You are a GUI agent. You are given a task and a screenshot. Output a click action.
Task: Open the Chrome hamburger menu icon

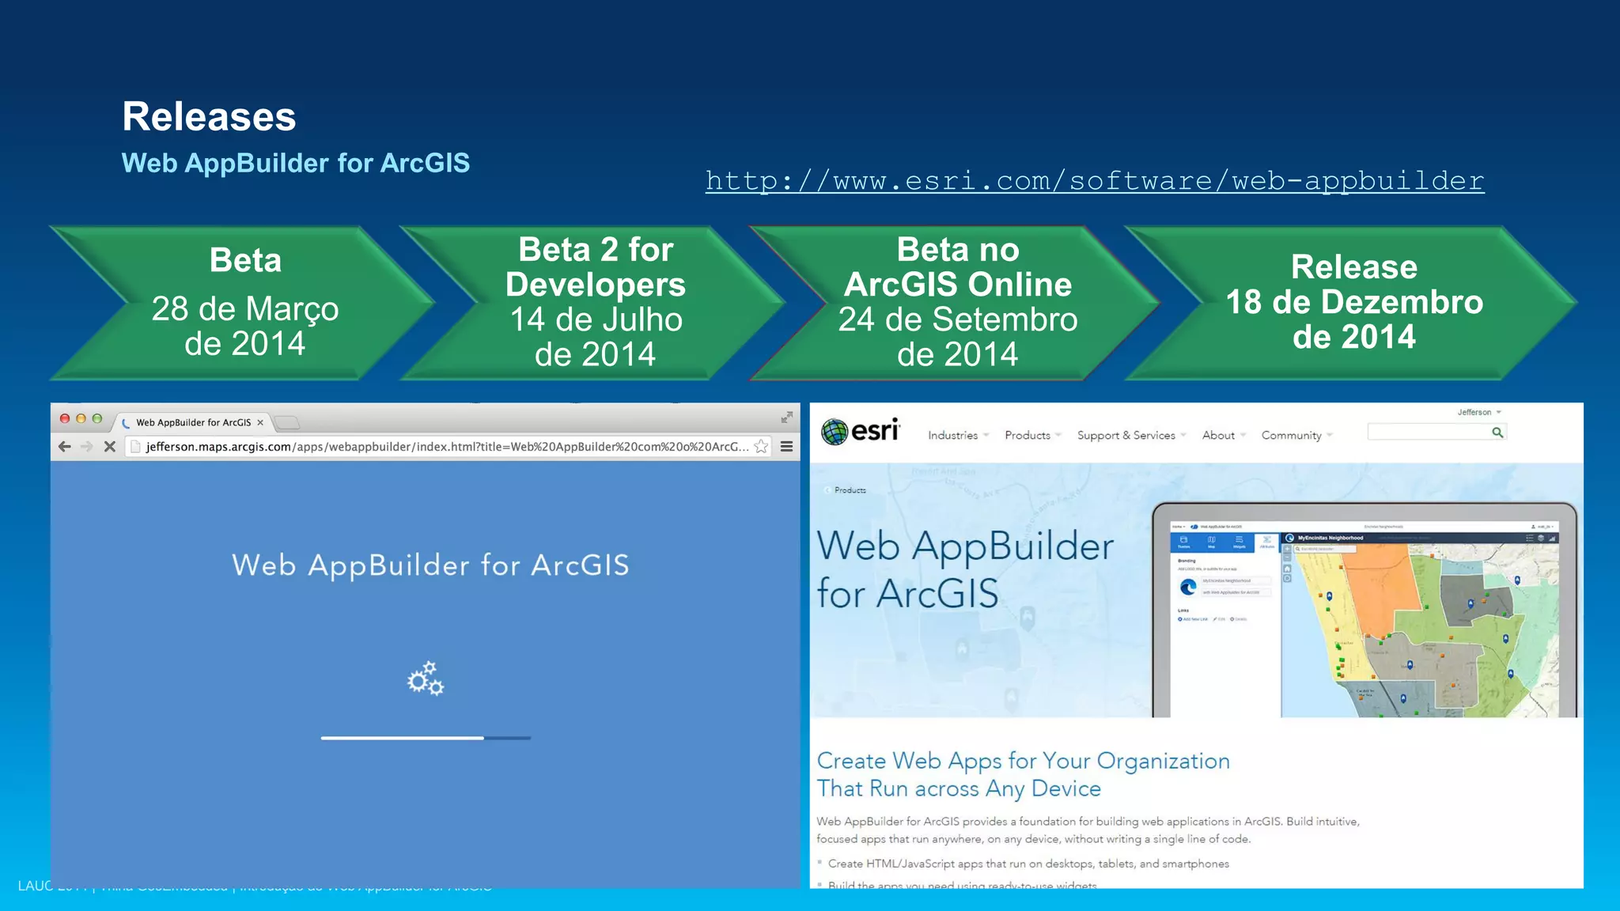pos(786,447)
